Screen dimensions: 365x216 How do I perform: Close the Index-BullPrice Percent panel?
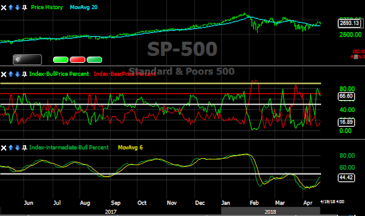[3, 74]
